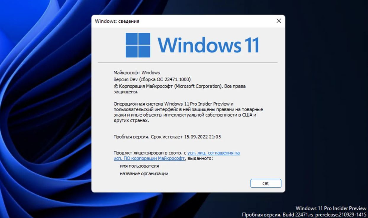Image resolution: width=368 pixels, height=218 pixels.
Task: Click the 'имя пользователя' line
Action: pos(139,166)
